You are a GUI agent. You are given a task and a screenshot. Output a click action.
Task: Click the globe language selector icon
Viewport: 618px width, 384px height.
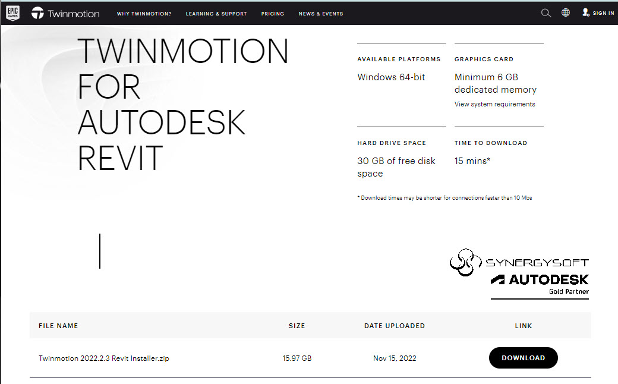[566, 12]
